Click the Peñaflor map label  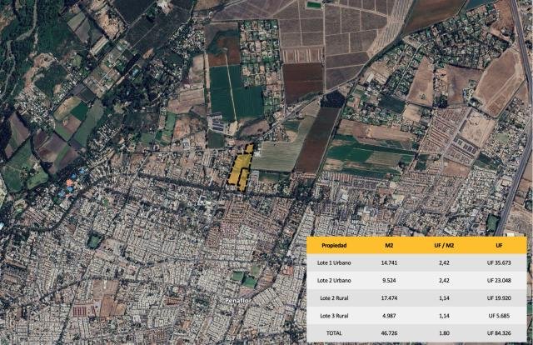tap(242, 298)
